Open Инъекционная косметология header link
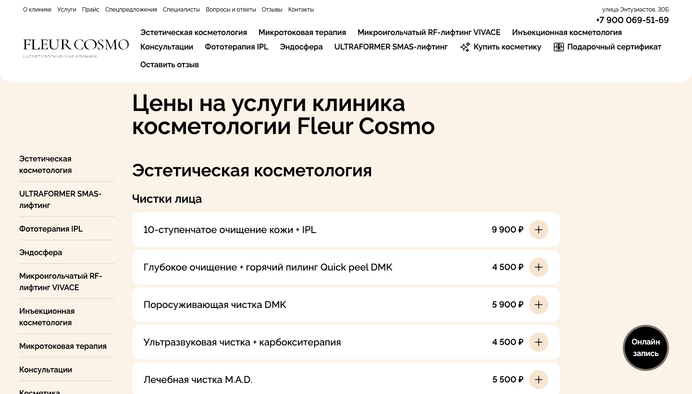The height and width of the screenshot is (394, 692). [567, 33]
